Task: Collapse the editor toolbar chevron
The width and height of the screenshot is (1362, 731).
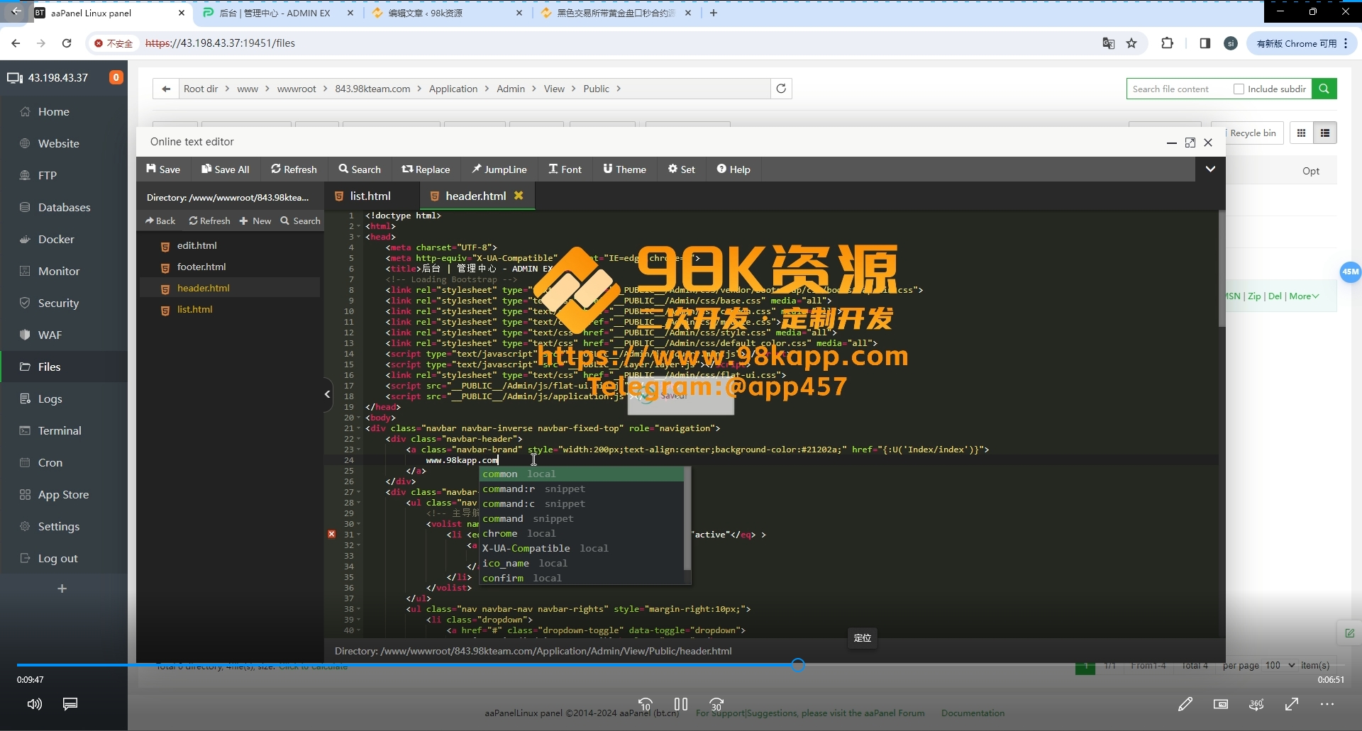Action: [1210, 169]
